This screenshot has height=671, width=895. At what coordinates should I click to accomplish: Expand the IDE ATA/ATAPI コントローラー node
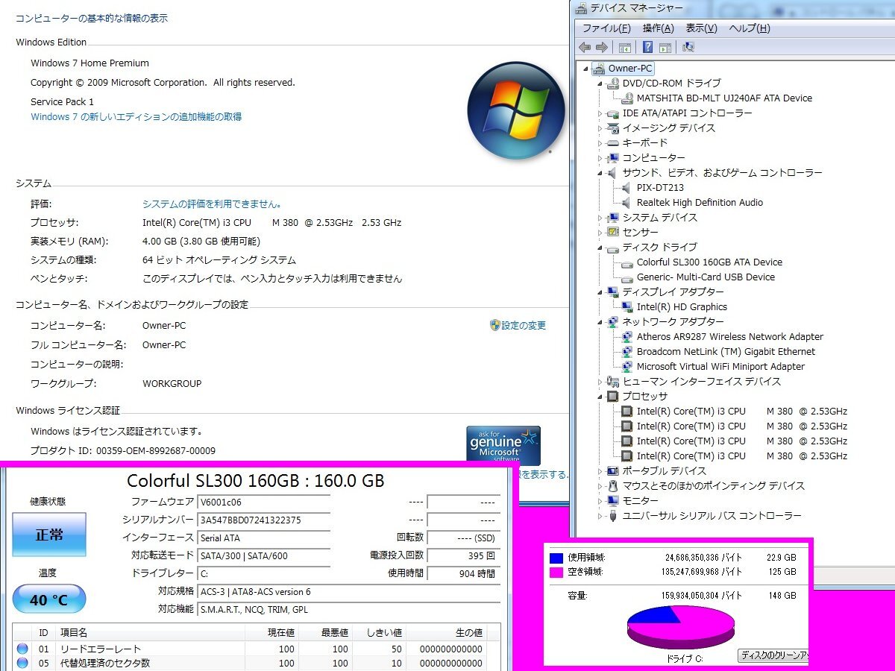click(x=600, y=113)
